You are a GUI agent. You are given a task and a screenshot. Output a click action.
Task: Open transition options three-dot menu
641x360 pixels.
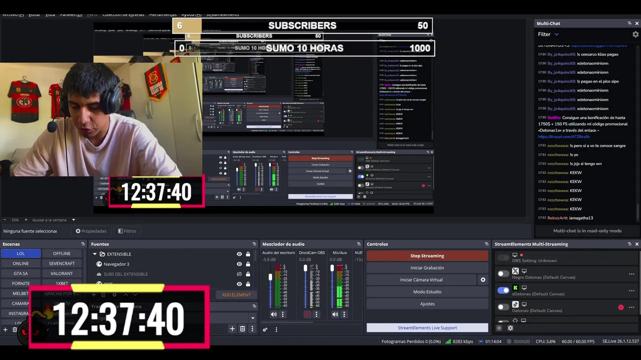click(x=252, y=328)
